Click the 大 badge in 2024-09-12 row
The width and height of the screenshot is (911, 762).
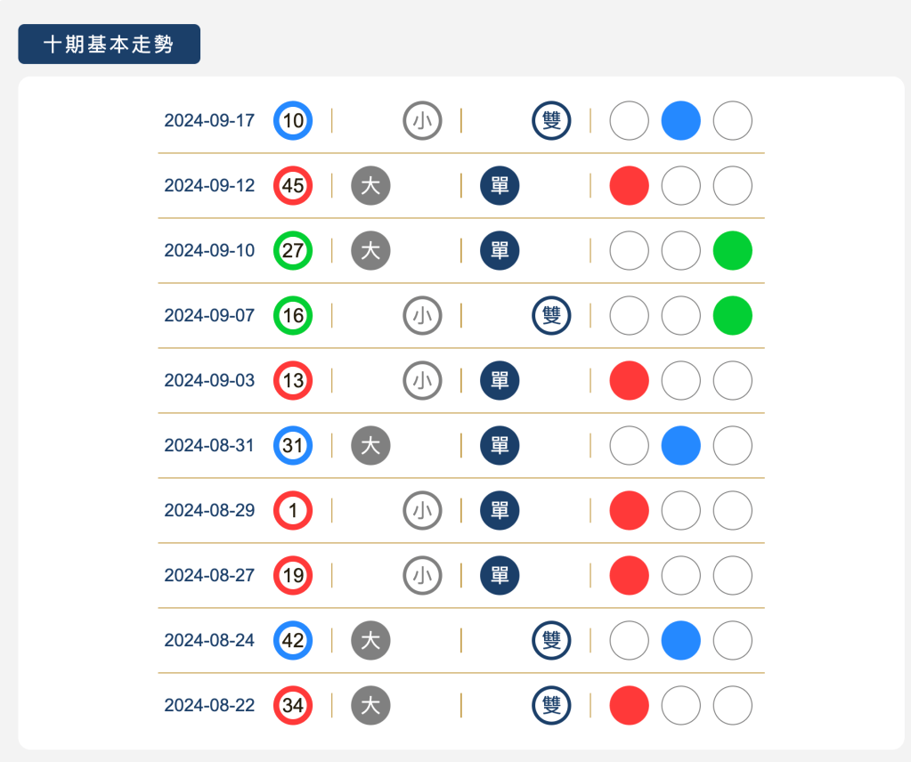click(x=371, y=186)
